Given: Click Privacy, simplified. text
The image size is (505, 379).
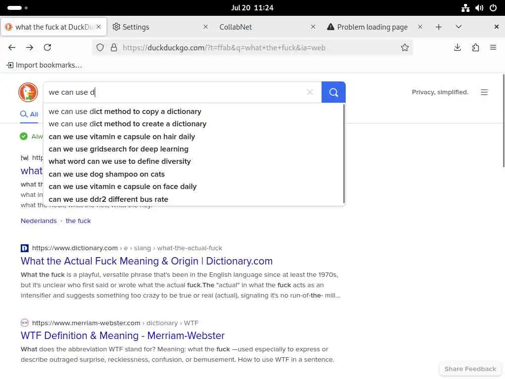Looking at the screenshot, I should click(440, 92).
